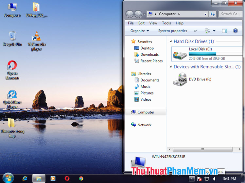This screenshot has height=183, width=245.
Task: Select Computer in the navigation pane
Action: pos(146,112)
